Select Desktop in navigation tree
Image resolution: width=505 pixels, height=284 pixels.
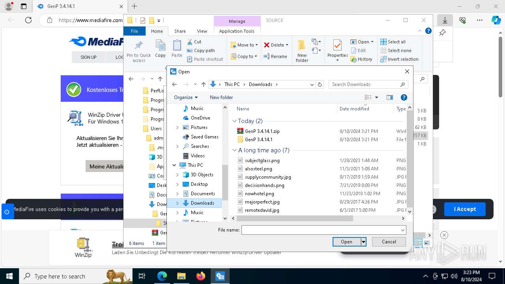tap(199, 184)
